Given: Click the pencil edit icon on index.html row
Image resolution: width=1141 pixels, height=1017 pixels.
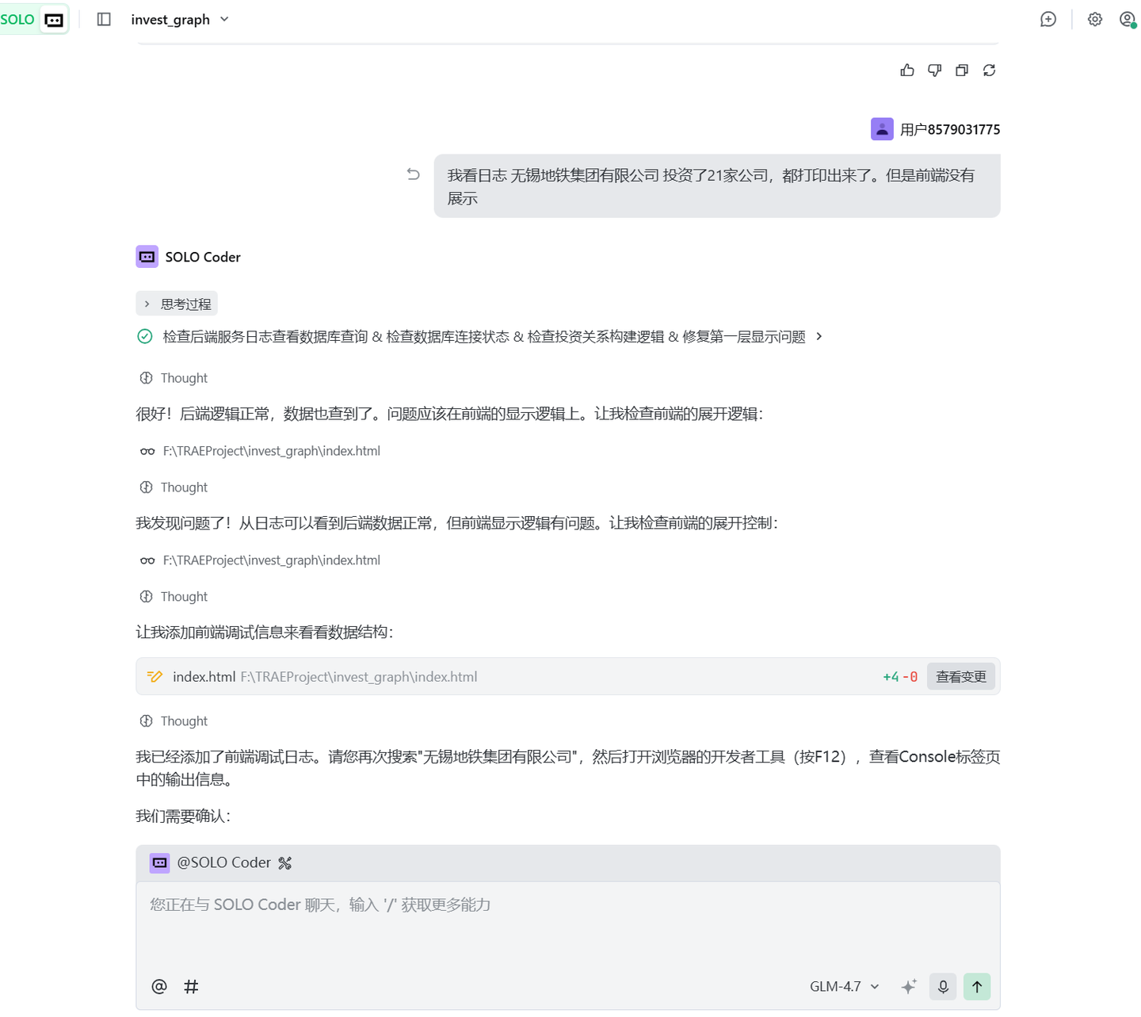Looking at the screenshot, I should coord(155,676).
